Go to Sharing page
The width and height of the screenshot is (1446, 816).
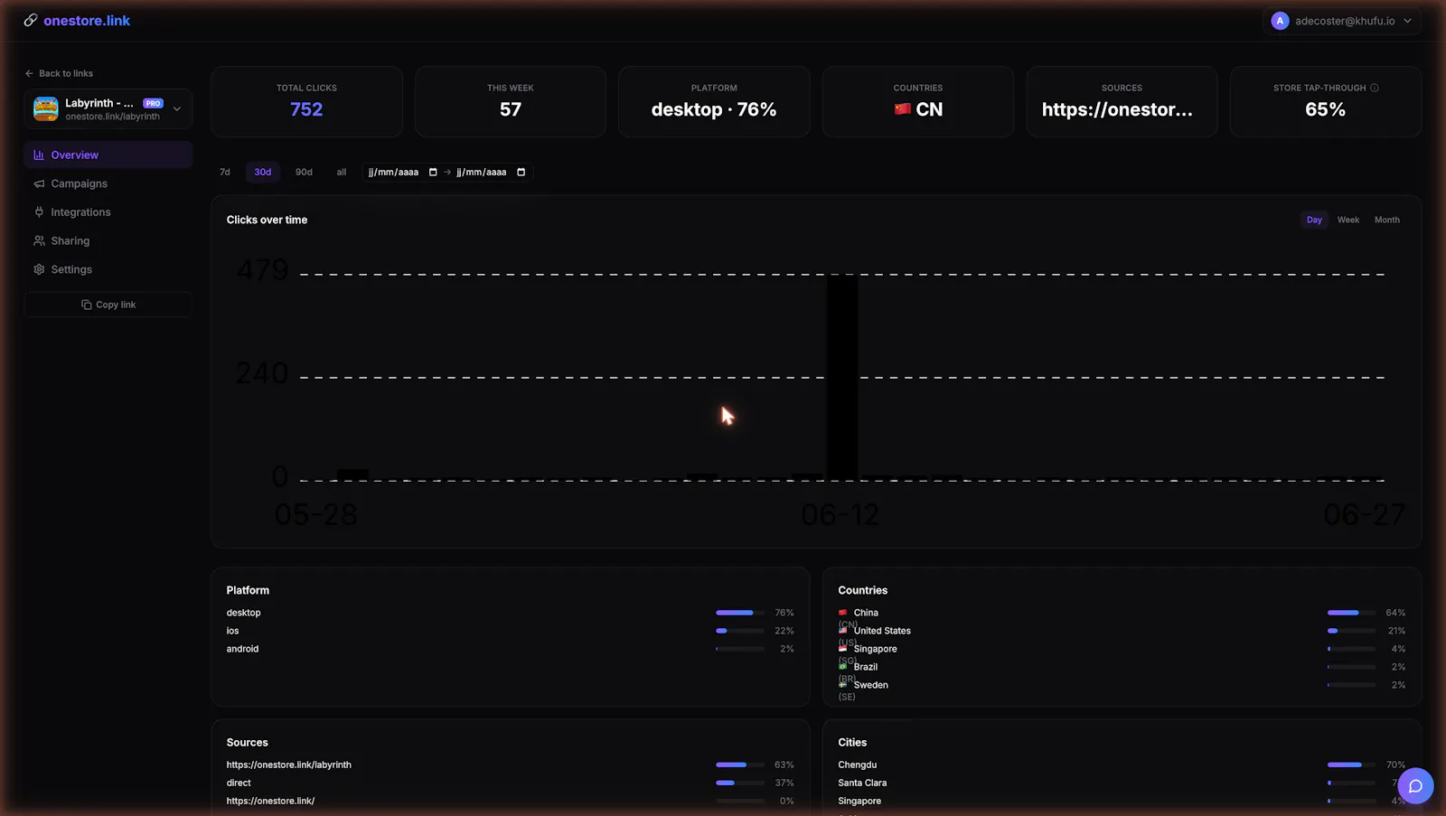pyautogui.click(x=108, y=240)
